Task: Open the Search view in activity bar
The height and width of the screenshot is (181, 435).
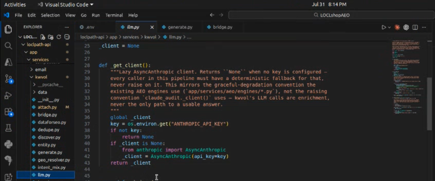Action: (8, 46)
